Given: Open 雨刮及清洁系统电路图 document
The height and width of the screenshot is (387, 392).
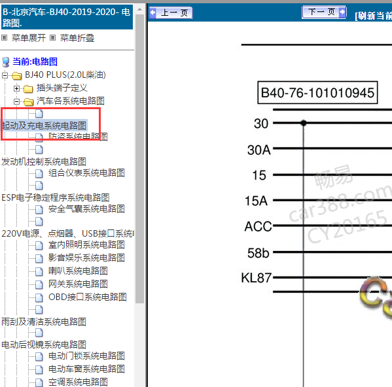Looking at the screenshot, I should click(44, 322).
